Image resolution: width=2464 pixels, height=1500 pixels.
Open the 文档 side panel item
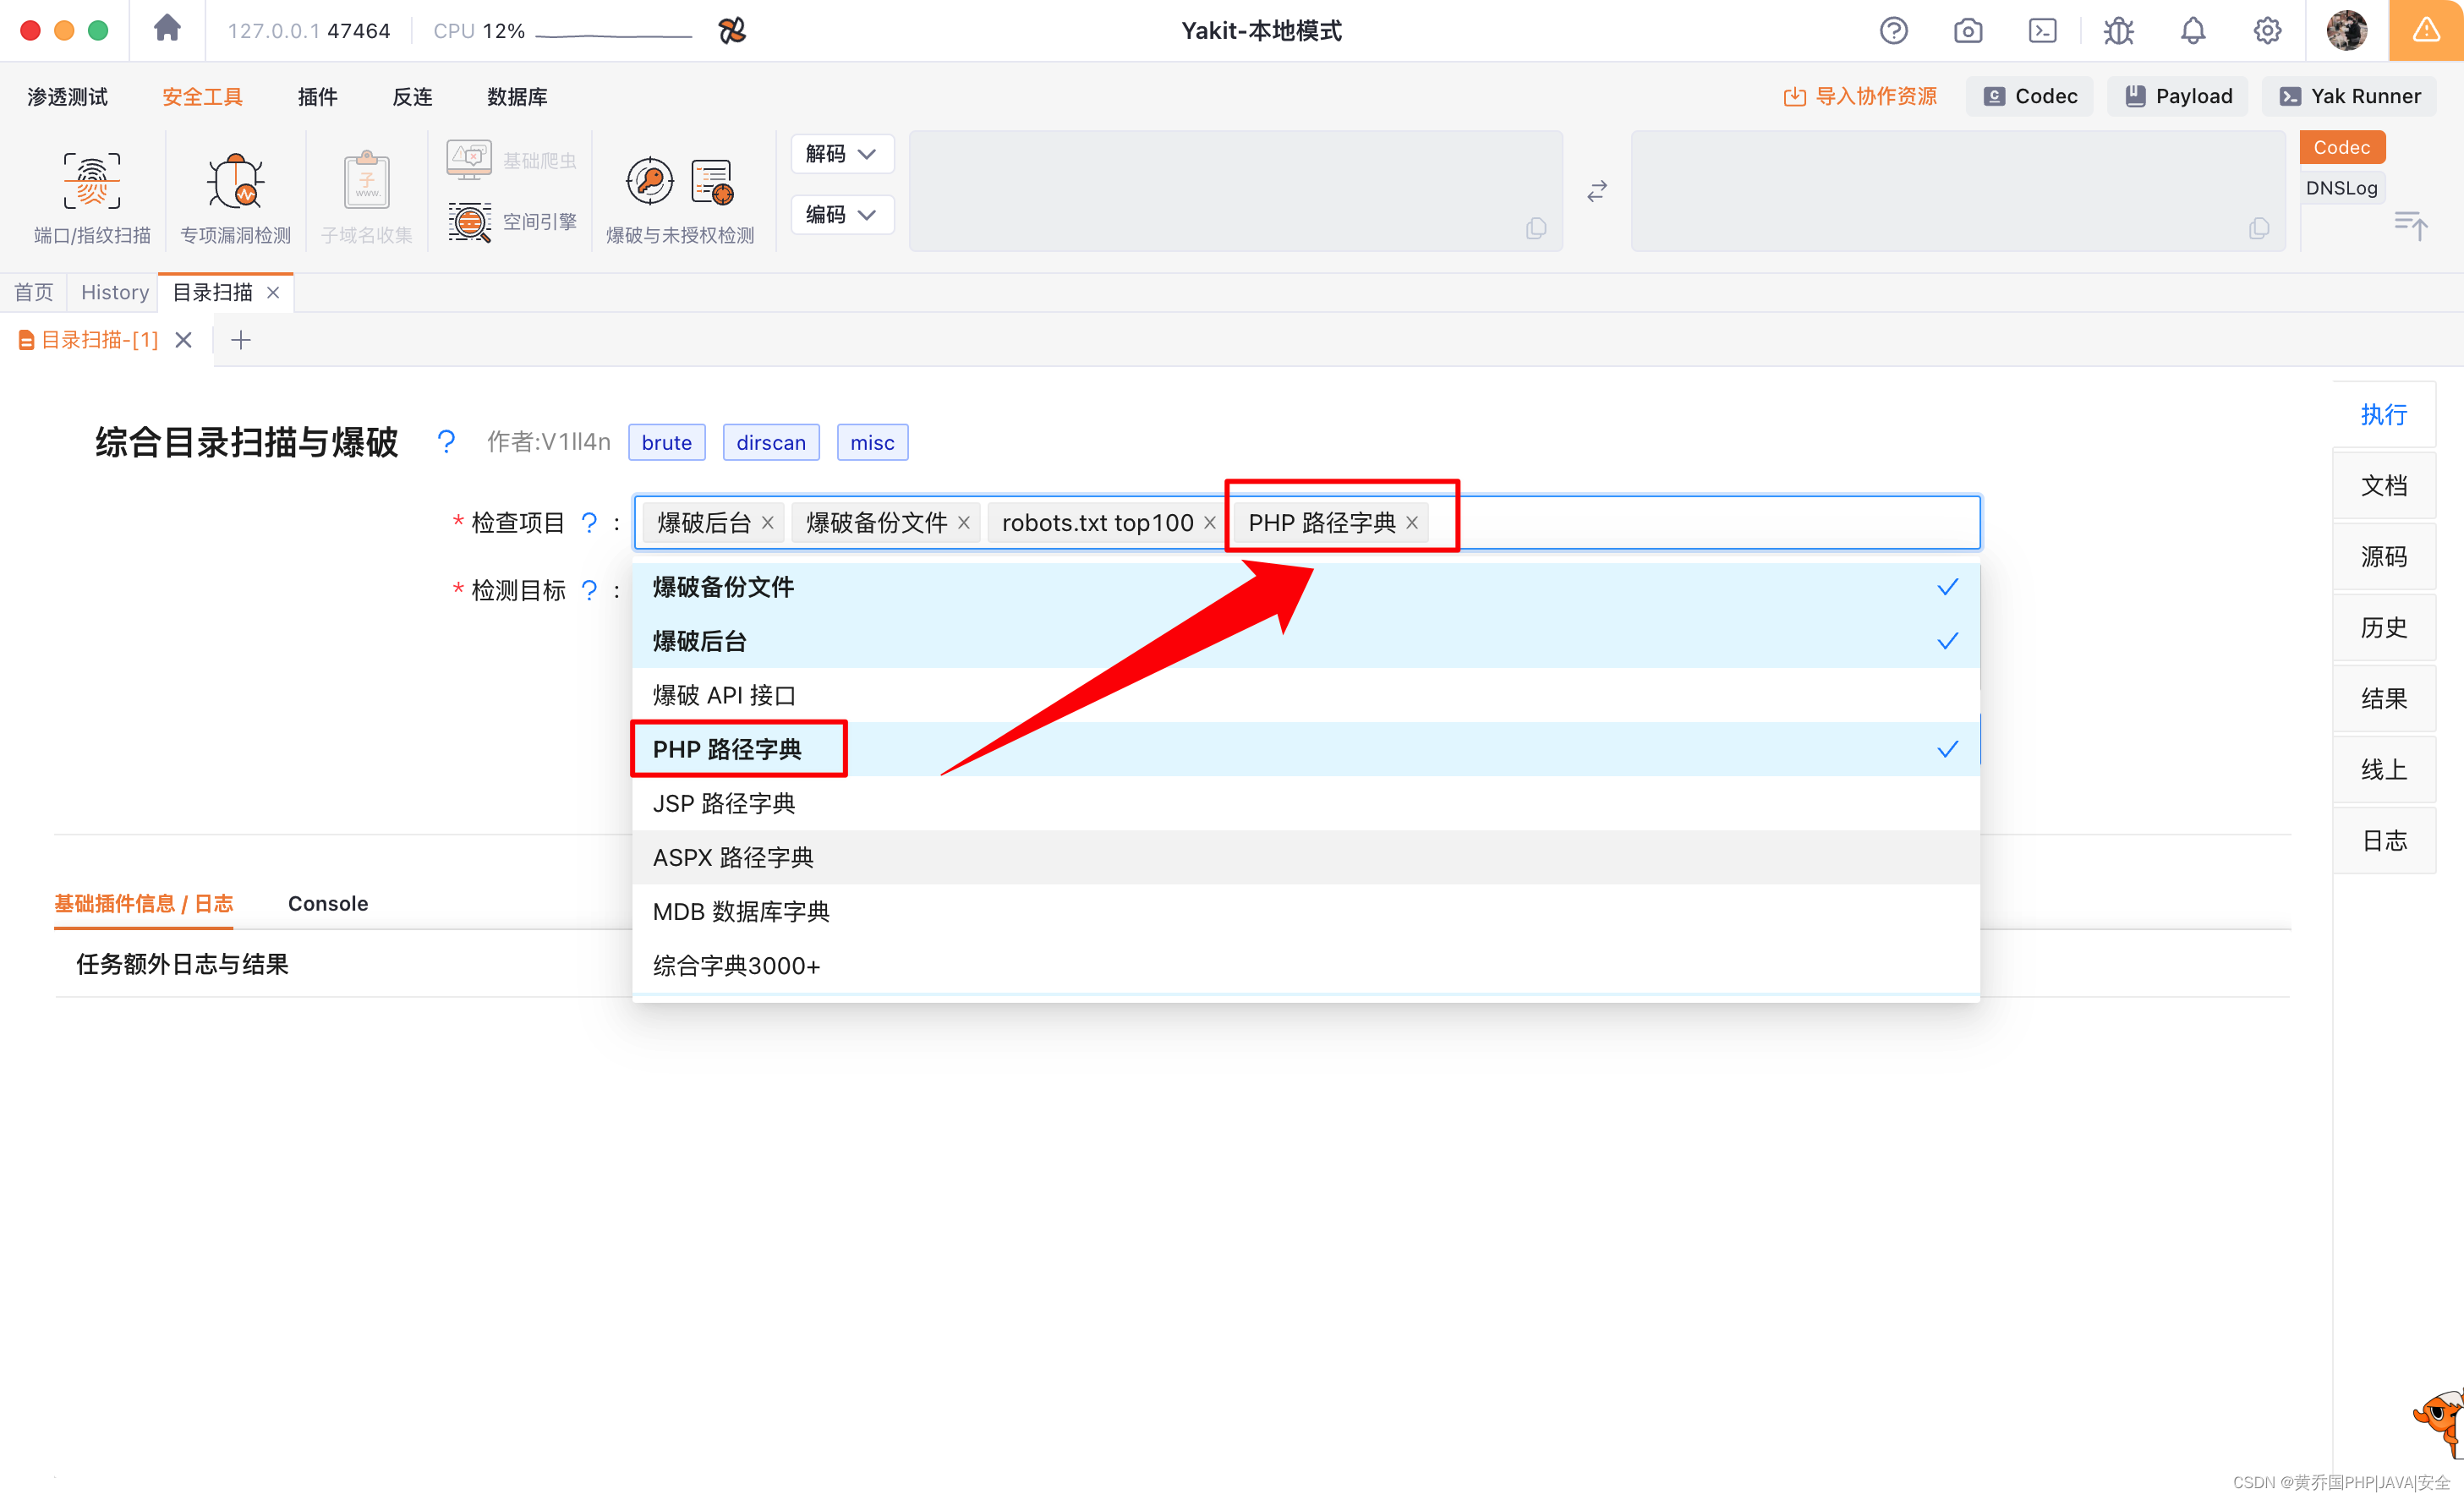(2383, 485)
